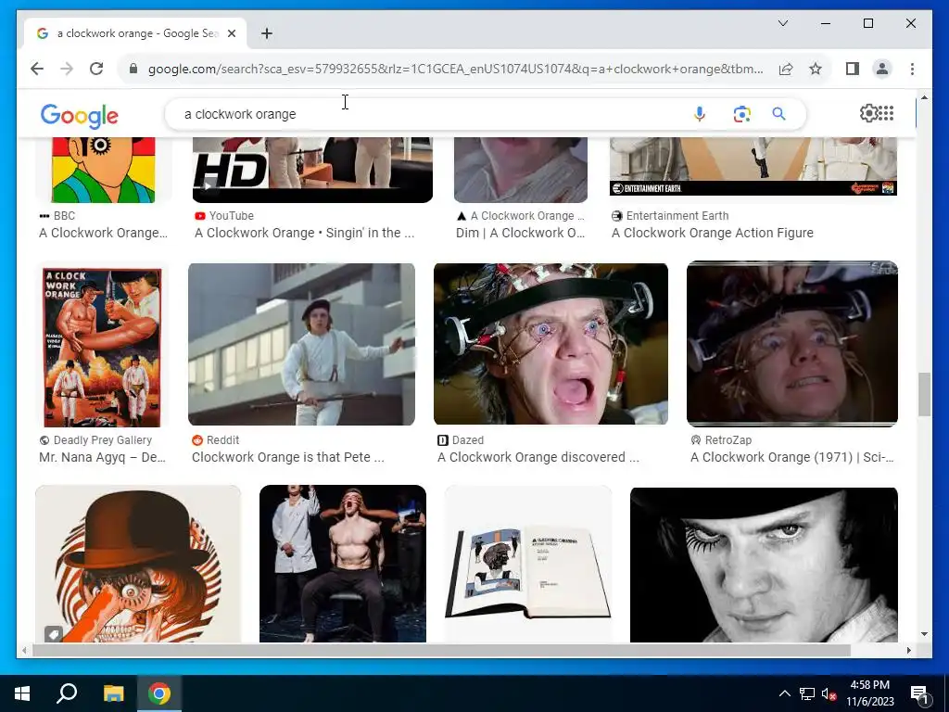Click the vertical scrollbar down arrow
Screen dimensions: 949x712
[x=924, y=634]
